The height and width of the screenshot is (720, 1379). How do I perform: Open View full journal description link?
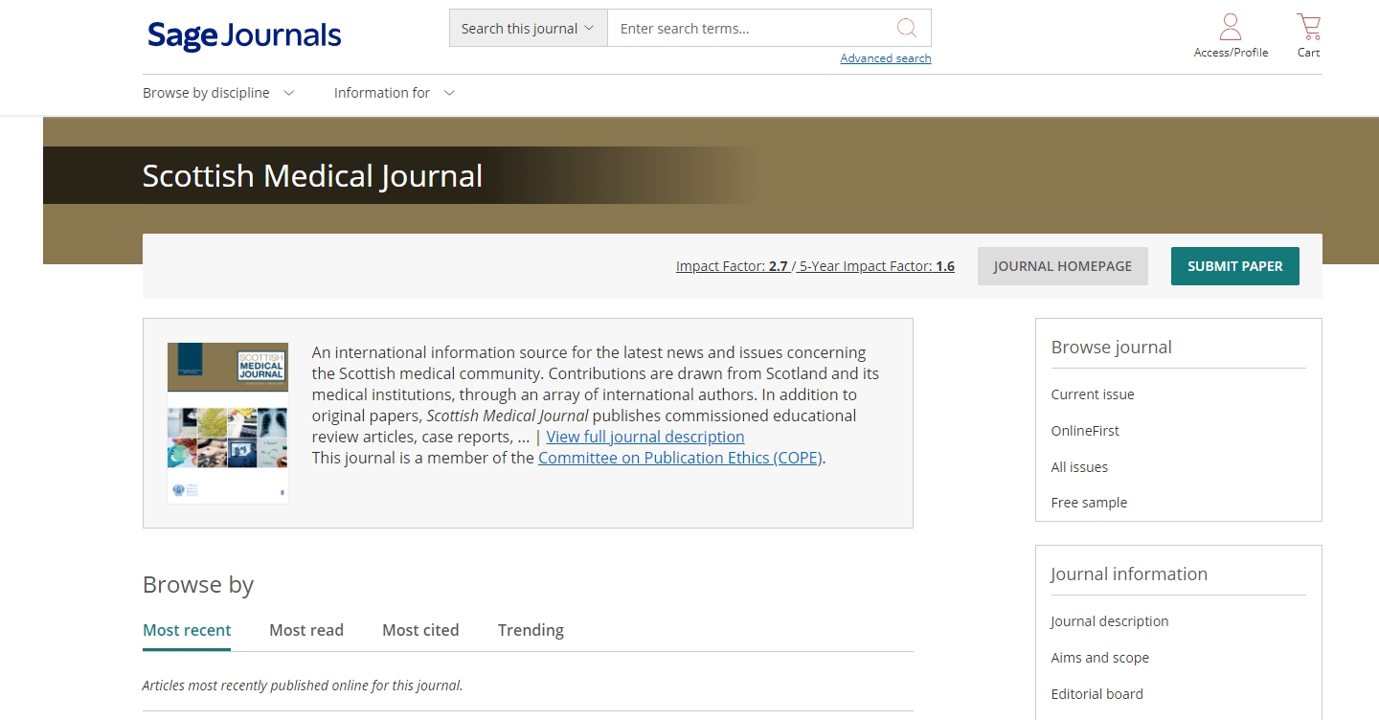(x=645, y=437)
